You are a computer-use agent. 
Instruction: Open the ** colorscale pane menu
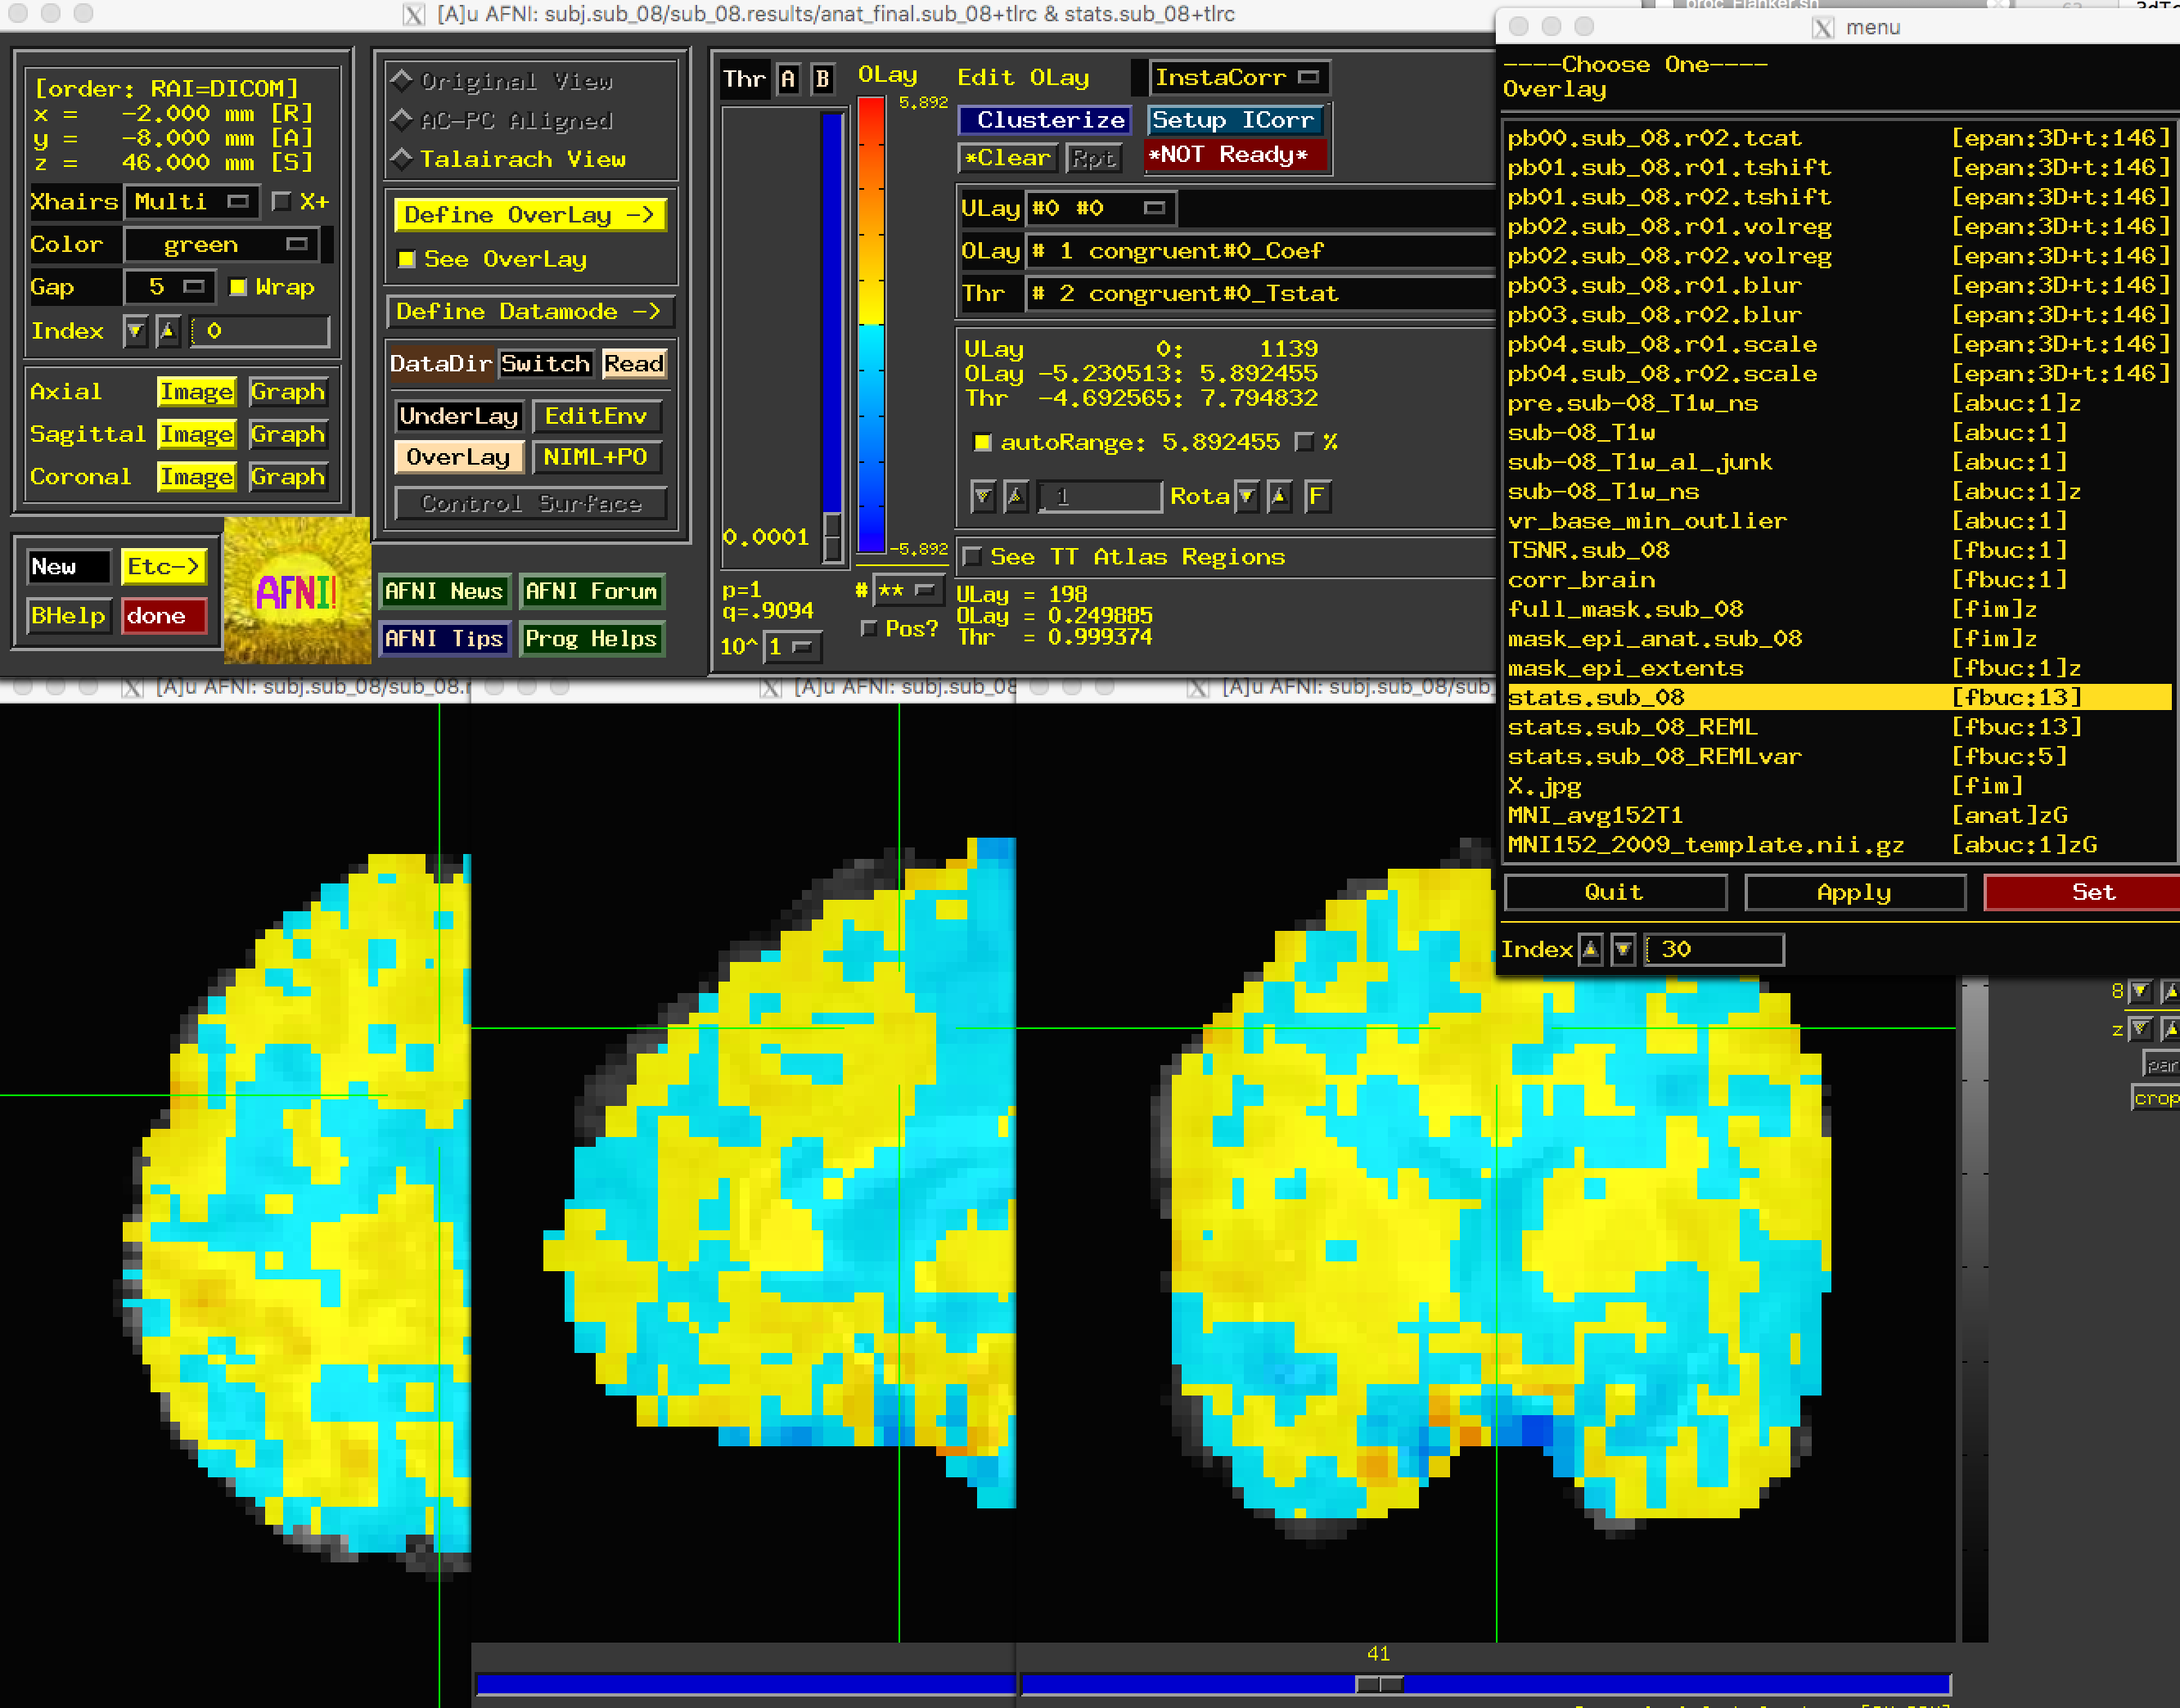coord(908,590)
